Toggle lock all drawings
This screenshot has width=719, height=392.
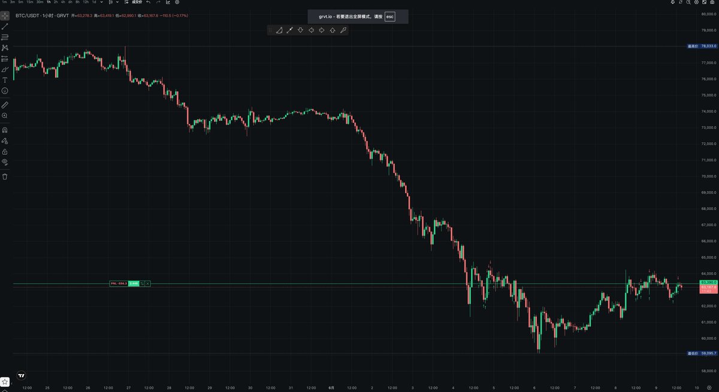click(x=5, y=152)
